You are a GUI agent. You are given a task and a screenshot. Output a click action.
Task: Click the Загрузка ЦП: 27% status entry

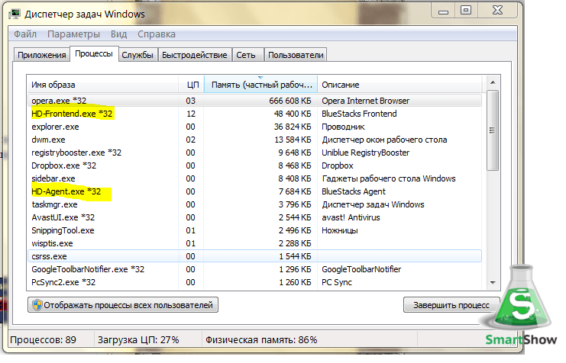tap(138, 340)
